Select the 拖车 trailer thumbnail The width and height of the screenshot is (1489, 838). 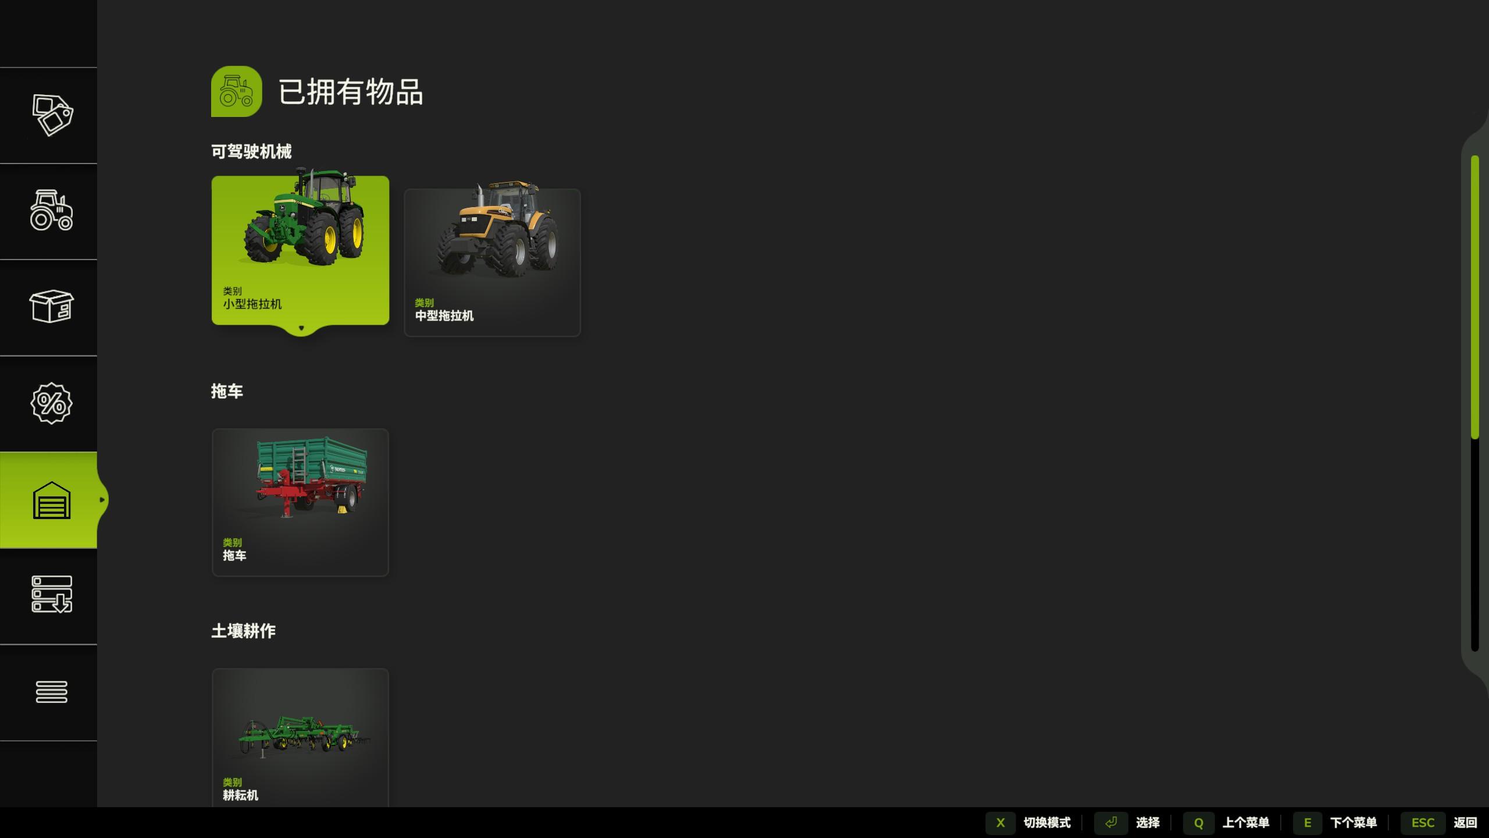(x=300, y=502)
